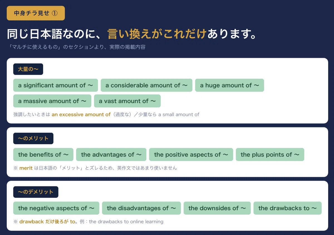Viewport: 334px width, 235px height.
Task: Click the 'a massive amount of 〜' chip
Action: click(x=52, y=101)
